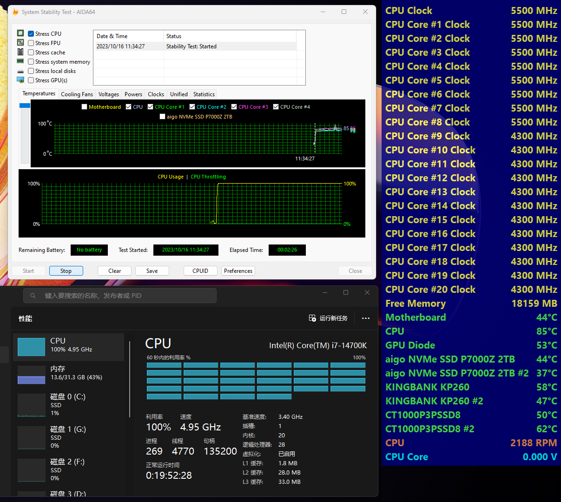This screenshot has height=502, width=561.
Task: Uncheck the Stress CPU checkbox
Action: point(31,33)
